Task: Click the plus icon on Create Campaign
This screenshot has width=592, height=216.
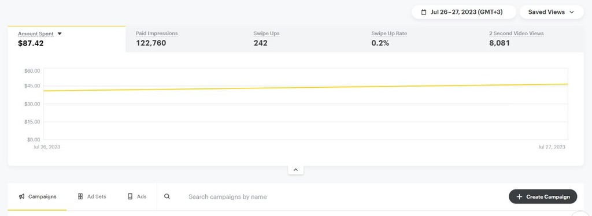Action: pos(519,197)
